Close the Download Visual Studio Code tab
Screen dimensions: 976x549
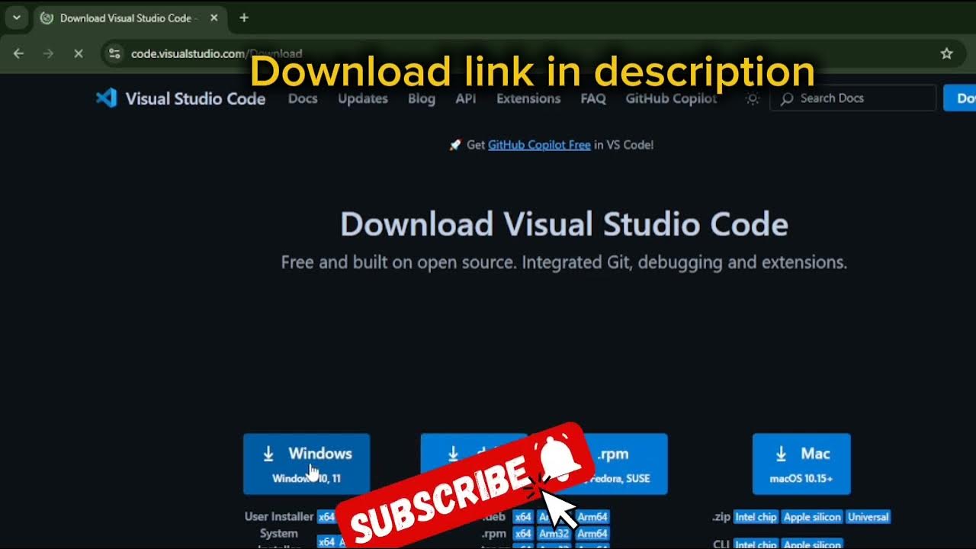(x=214, y=18)
